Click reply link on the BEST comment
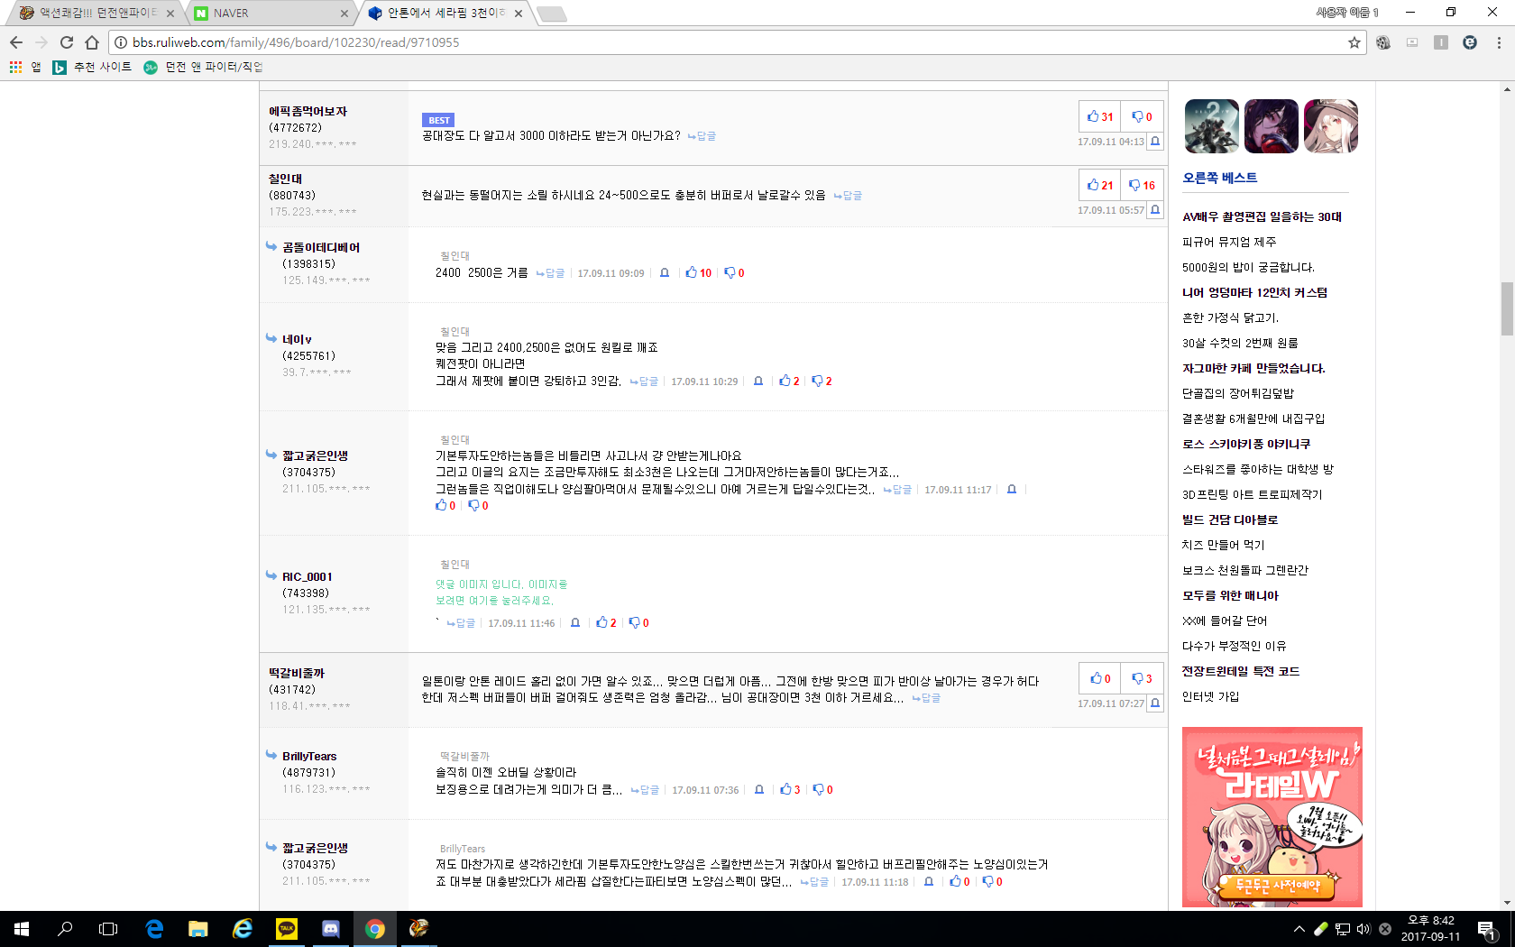This screenshot has height=947, width=1515. tap(702, 136)
